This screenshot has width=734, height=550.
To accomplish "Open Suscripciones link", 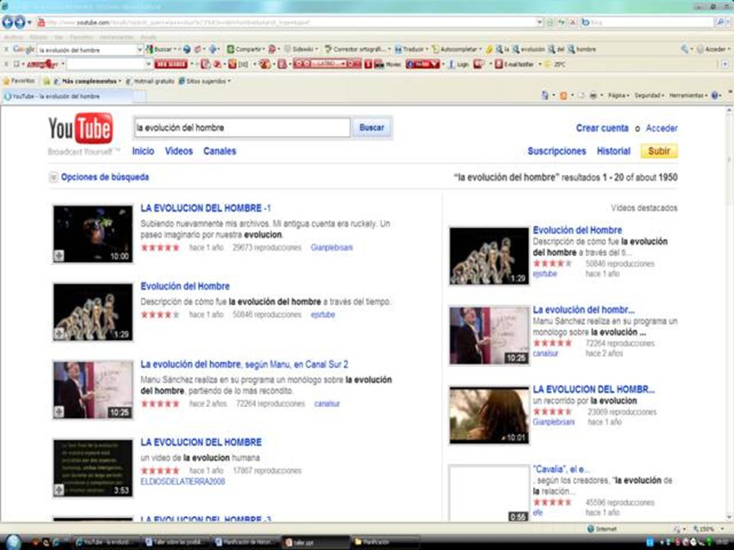I will [557, 151].
